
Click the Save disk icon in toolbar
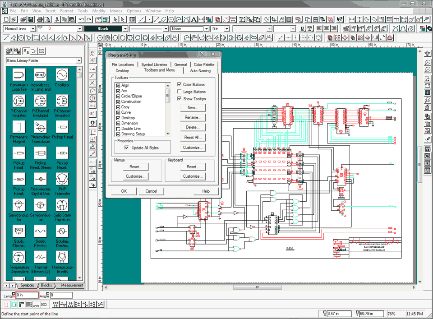(x=31, y=20)
